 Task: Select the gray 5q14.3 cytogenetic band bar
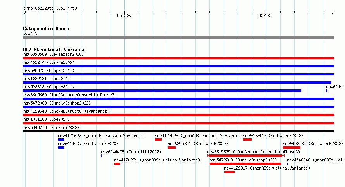[178, 38]
